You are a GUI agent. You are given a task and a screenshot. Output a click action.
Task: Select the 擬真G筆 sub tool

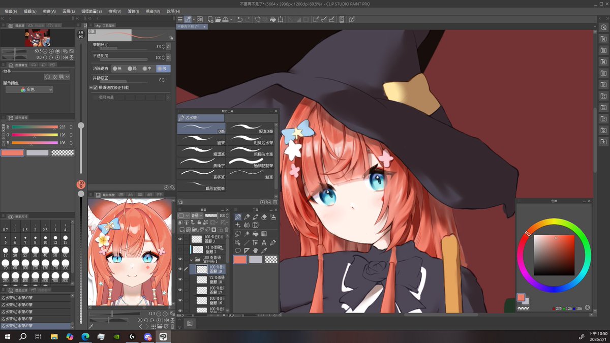(x=251, y=129)
